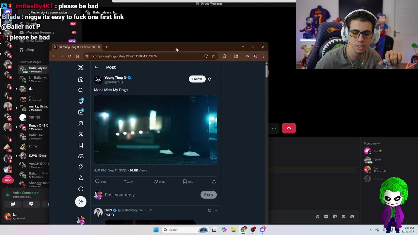Open media controls icon in browser toolbar

(248, 56)
